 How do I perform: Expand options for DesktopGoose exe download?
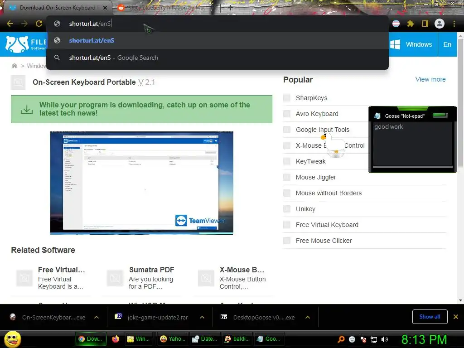pyautogui.click(x=308, y=317)
